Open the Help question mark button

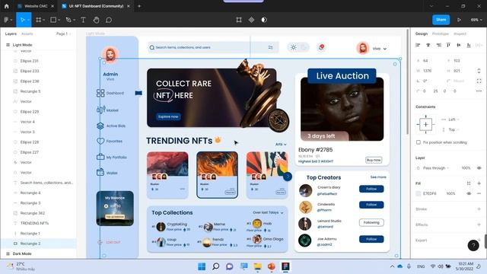click(473, 245)
